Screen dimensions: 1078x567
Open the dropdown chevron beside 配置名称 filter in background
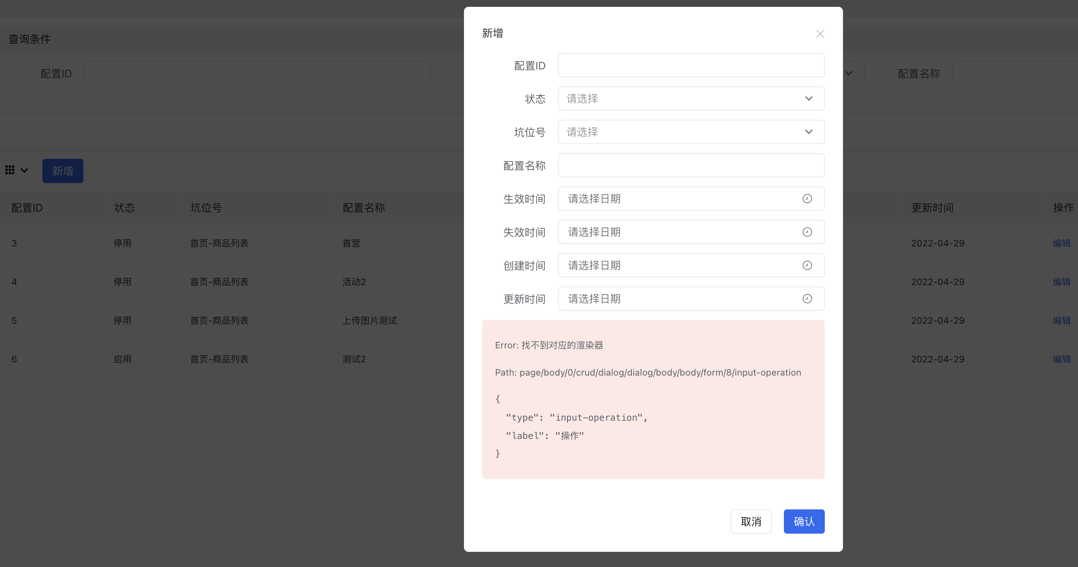[x=849, y=73]
